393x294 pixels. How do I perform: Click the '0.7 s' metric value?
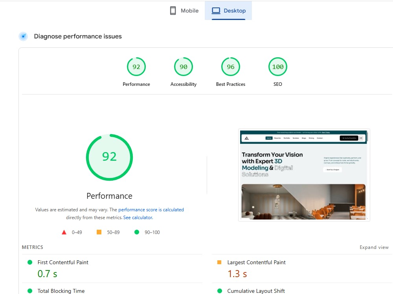point(48,274)
